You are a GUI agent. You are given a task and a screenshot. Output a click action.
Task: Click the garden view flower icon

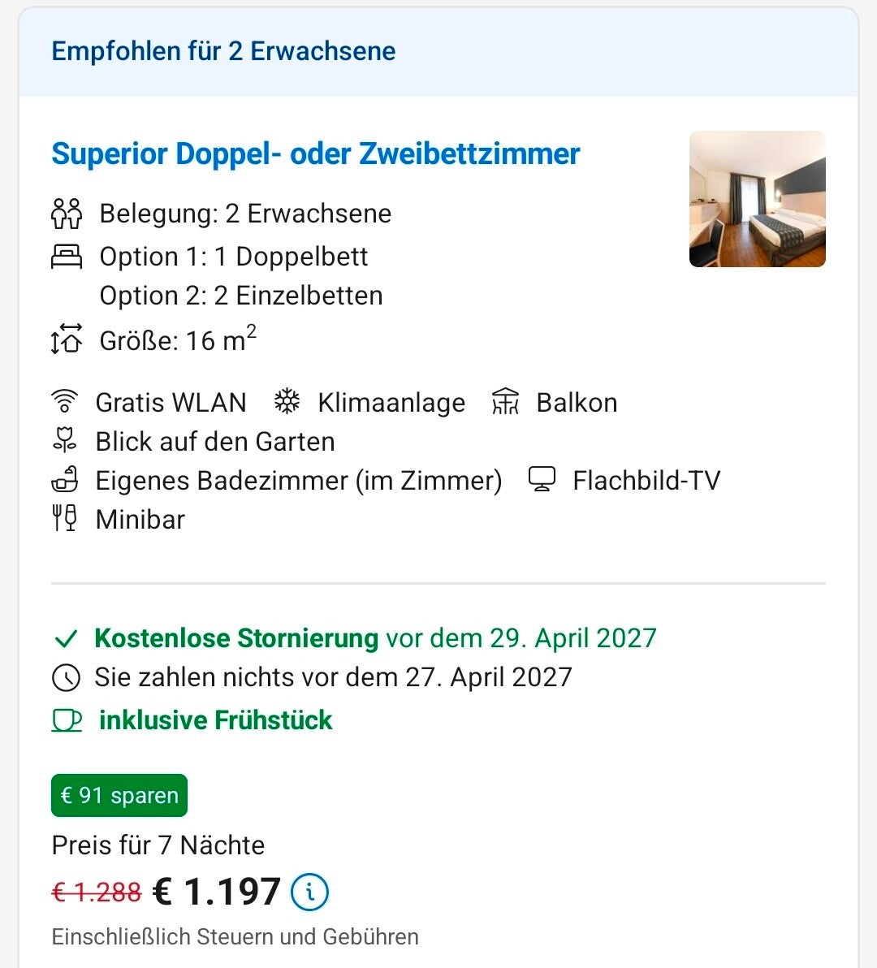(x=64, y=440)
